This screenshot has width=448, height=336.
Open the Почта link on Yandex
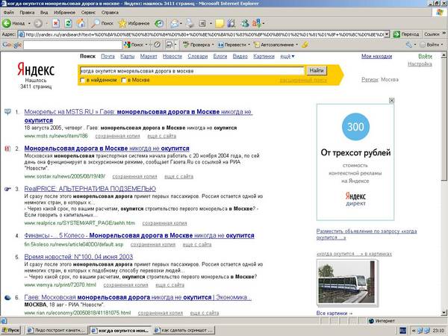[108, 56]
